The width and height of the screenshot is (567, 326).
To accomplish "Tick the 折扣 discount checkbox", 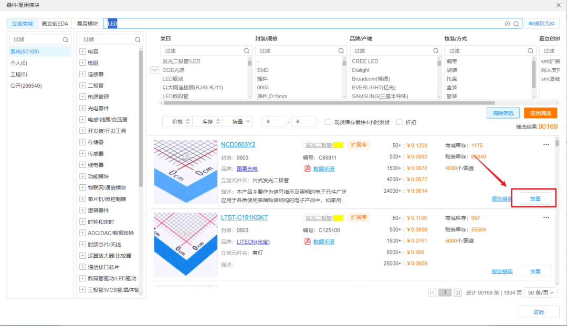I will click(x=400, y=122).
